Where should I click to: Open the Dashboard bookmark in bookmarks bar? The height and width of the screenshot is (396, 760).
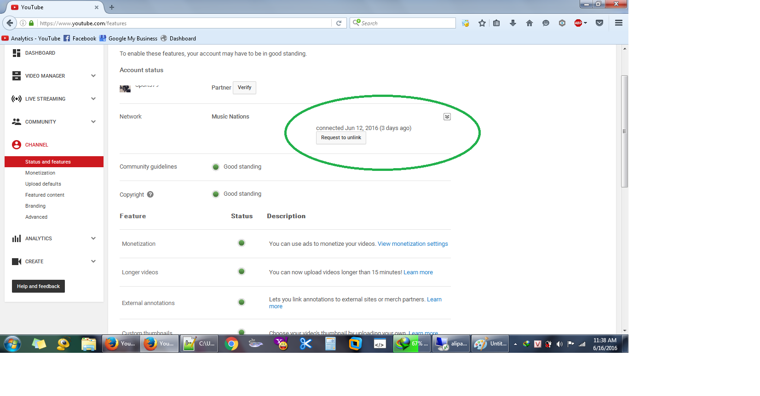[x=178, y=39]
